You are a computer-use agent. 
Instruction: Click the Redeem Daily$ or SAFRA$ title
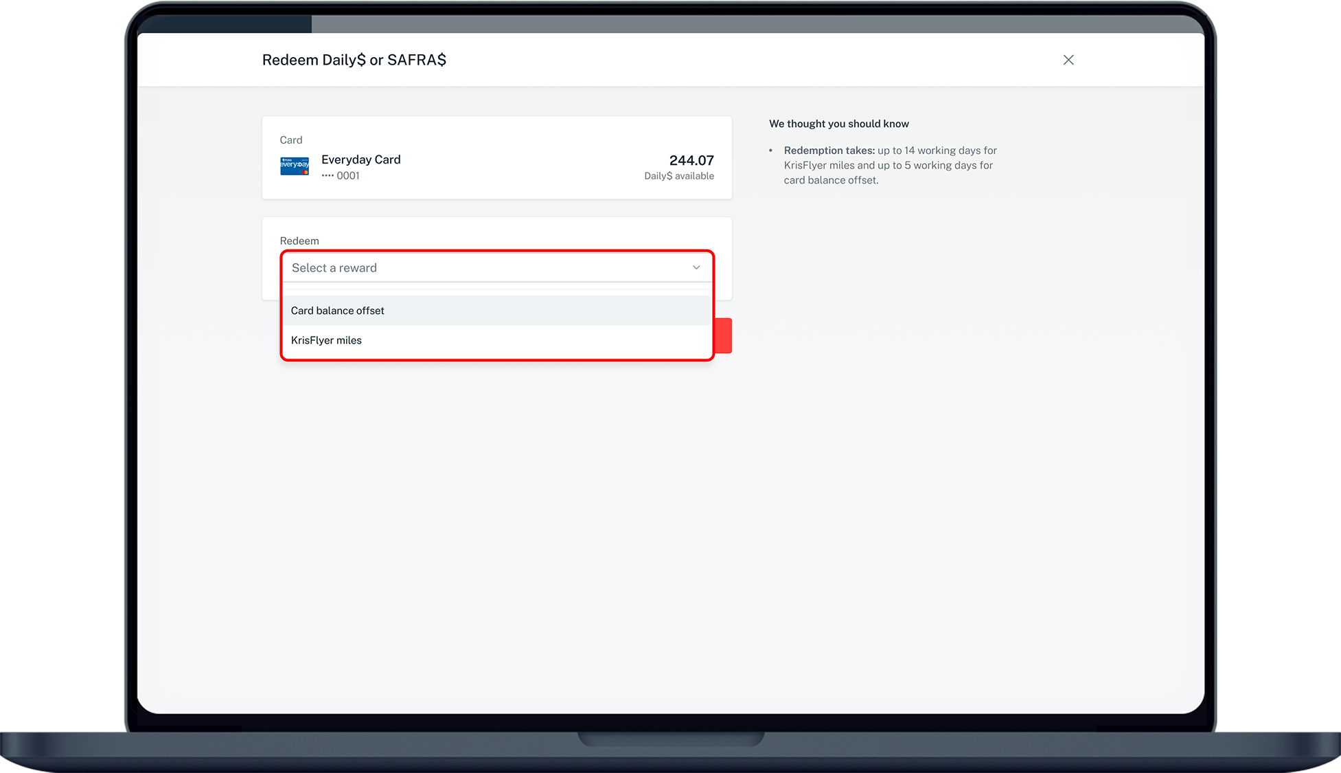pos(354,60)
